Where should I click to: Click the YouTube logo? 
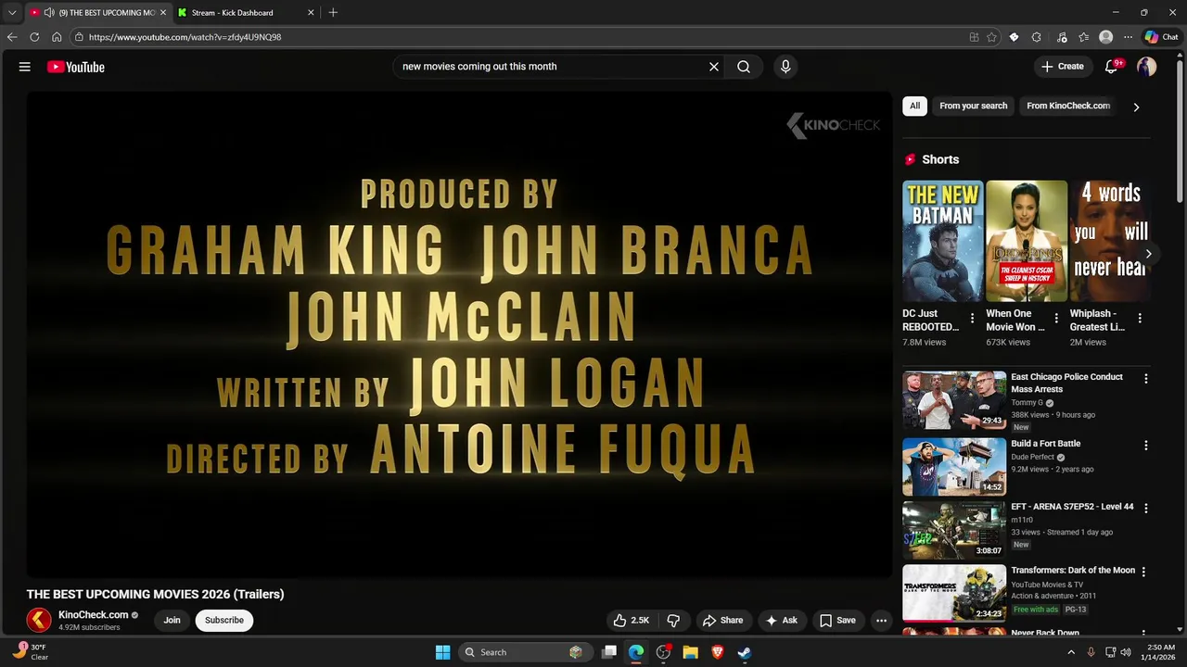(76, 67)
